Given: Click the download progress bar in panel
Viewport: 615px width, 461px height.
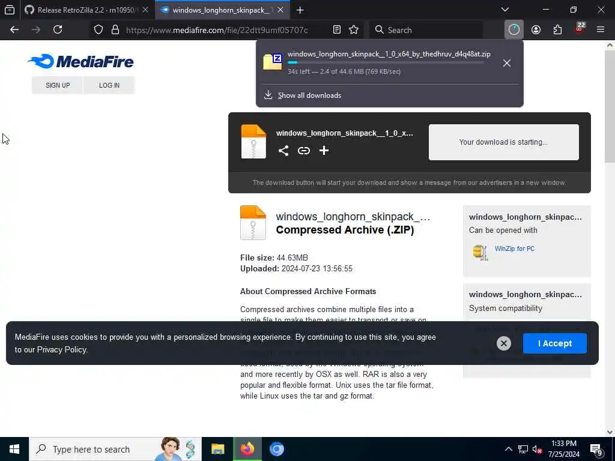Looking at the screenshot, I should pyautogui.click(x=386, y=62).
